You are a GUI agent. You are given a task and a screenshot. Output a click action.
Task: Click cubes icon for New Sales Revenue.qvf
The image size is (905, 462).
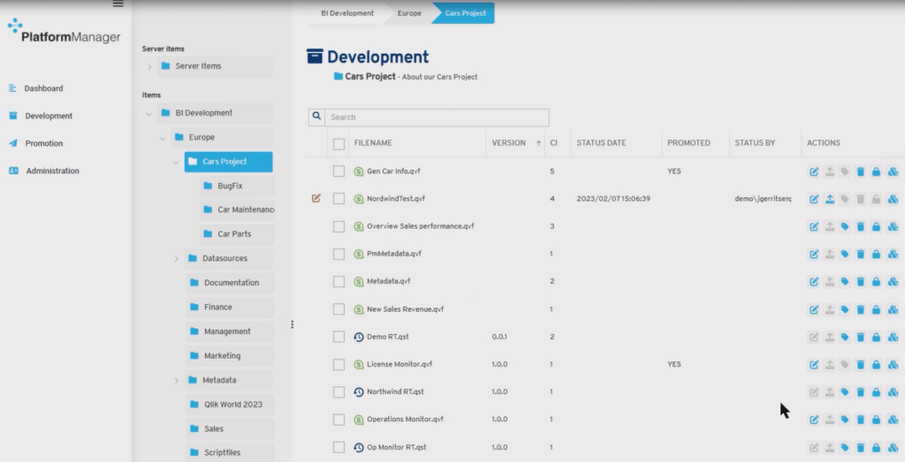pyautogui.click(x=893, y=309)
